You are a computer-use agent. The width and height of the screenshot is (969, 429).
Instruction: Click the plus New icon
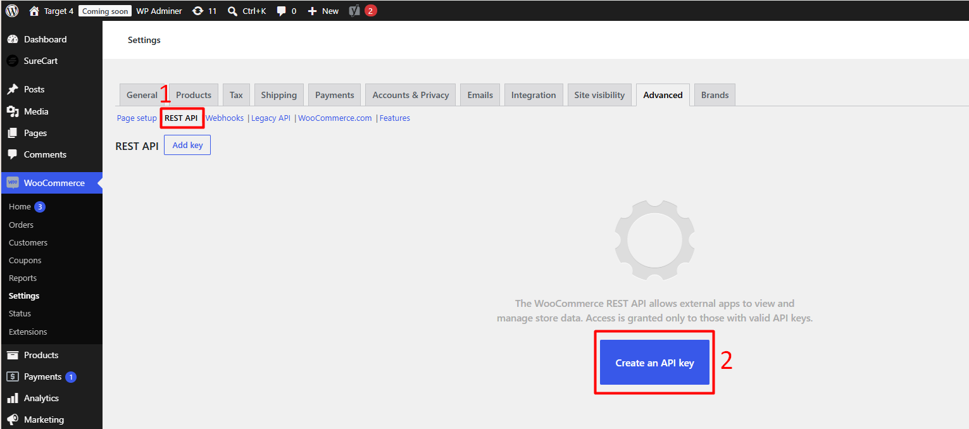(x=312, y=11)
